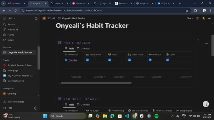Open the templates icon at sidebar bottom
Screen dimensions: 214x120
(x=10, y=108)
